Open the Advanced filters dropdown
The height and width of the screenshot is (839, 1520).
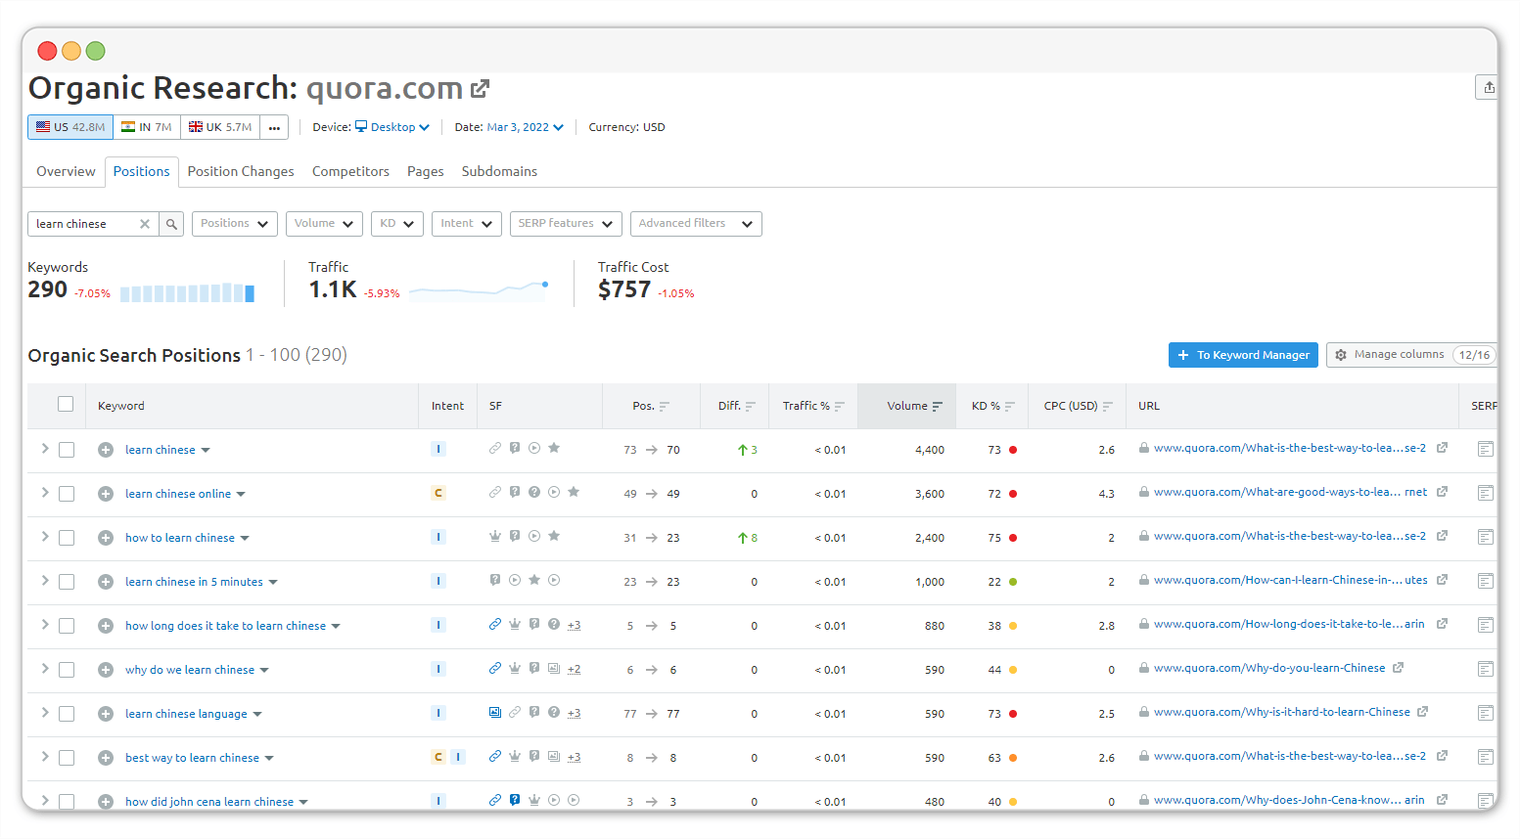(x=696, y=224)
